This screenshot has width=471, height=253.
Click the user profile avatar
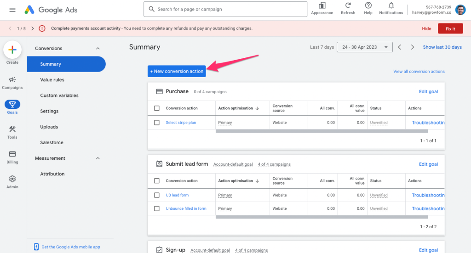(460, 10)
